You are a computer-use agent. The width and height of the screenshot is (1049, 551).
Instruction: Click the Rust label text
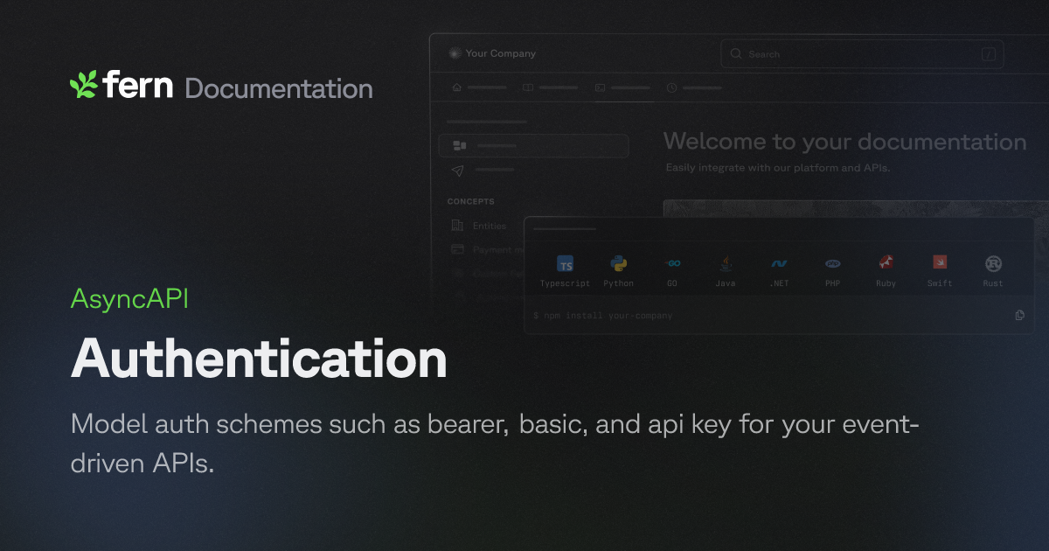click(x=993, y=283)
